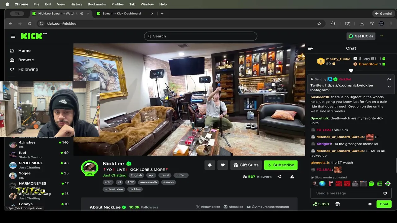Open the x.com/nickwicklee Twitter link
Image resolution: width=397 pixels, height=223 pixels.
(x=349, y=85)
